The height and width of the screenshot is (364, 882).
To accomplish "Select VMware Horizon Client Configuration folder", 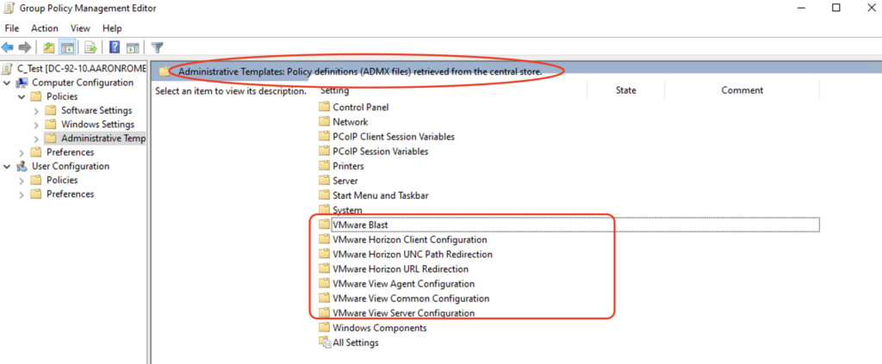I will click(x=409, y=239).
